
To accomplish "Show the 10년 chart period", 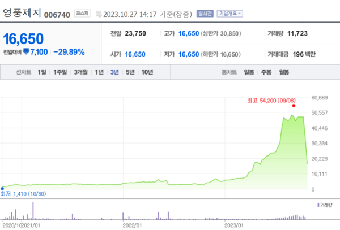I will tap(147, 72).
